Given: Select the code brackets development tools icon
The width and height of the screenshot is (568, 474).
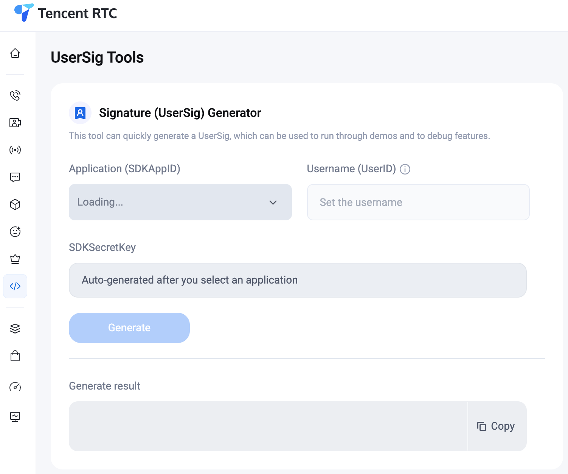Looking at the screenshot, I should 15,286.
